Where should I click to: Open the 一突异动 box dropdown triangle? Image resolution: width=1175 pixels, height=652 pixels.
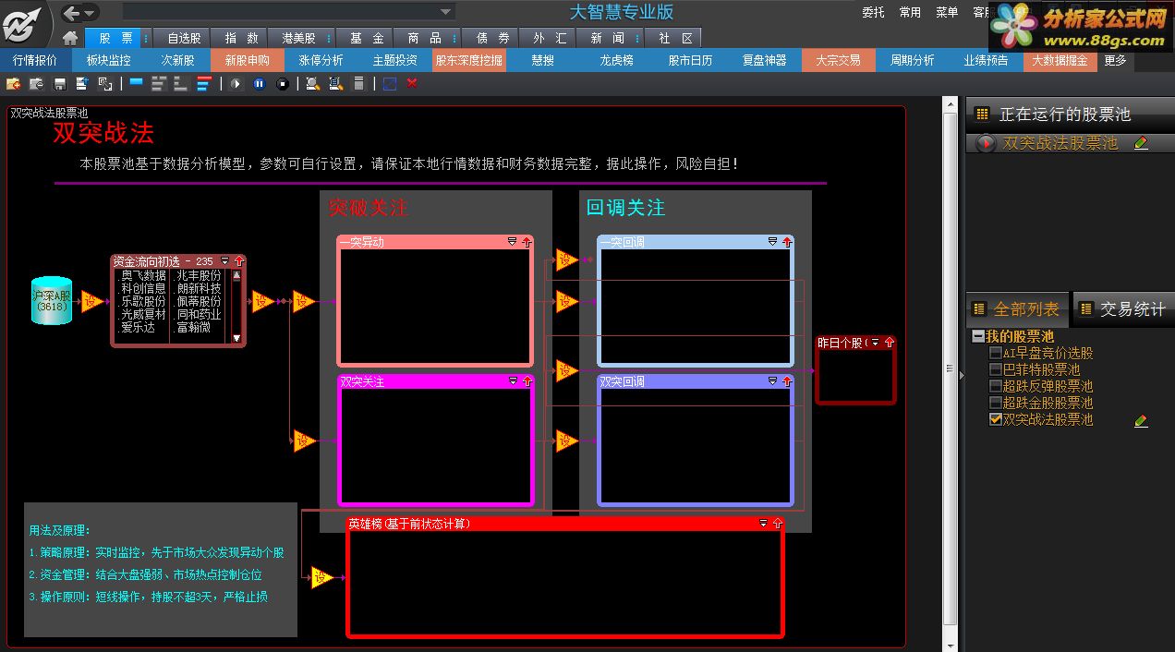coord(513,242)
